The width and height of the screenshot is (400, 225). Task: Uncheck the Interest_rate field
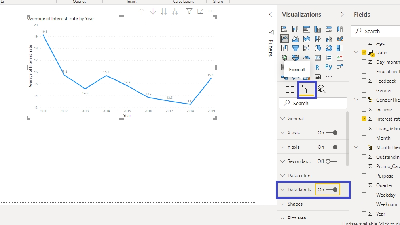(x=364, y=119)
